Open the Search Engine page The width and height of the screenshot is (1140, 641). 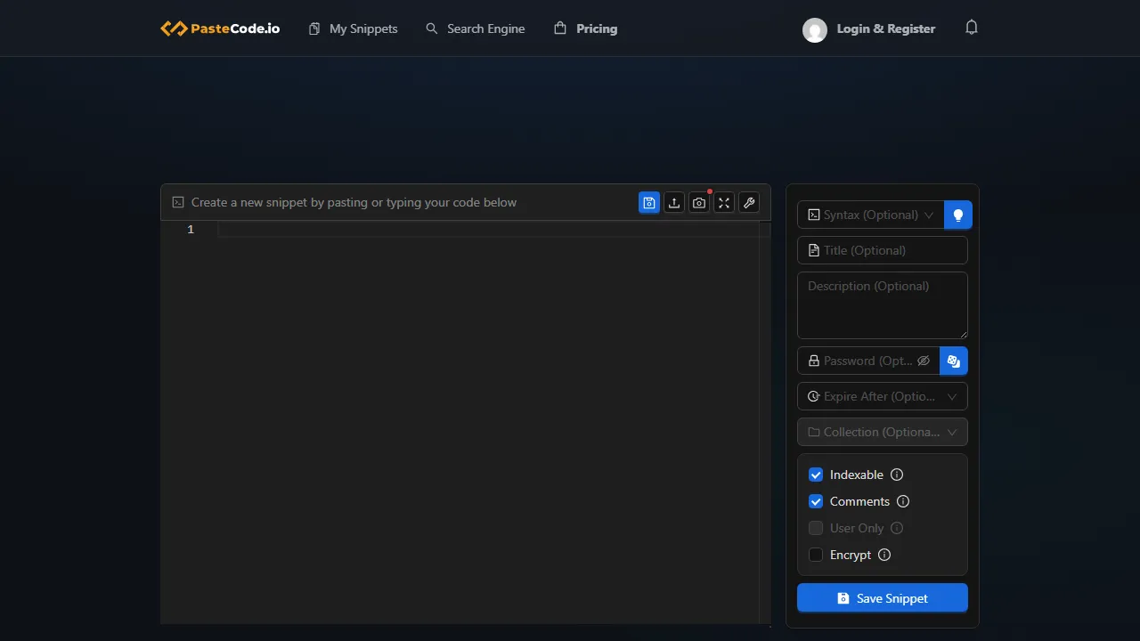click(x=475, y=28)
